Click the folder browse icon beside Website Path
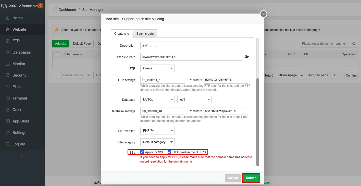 tap(246, 57)
